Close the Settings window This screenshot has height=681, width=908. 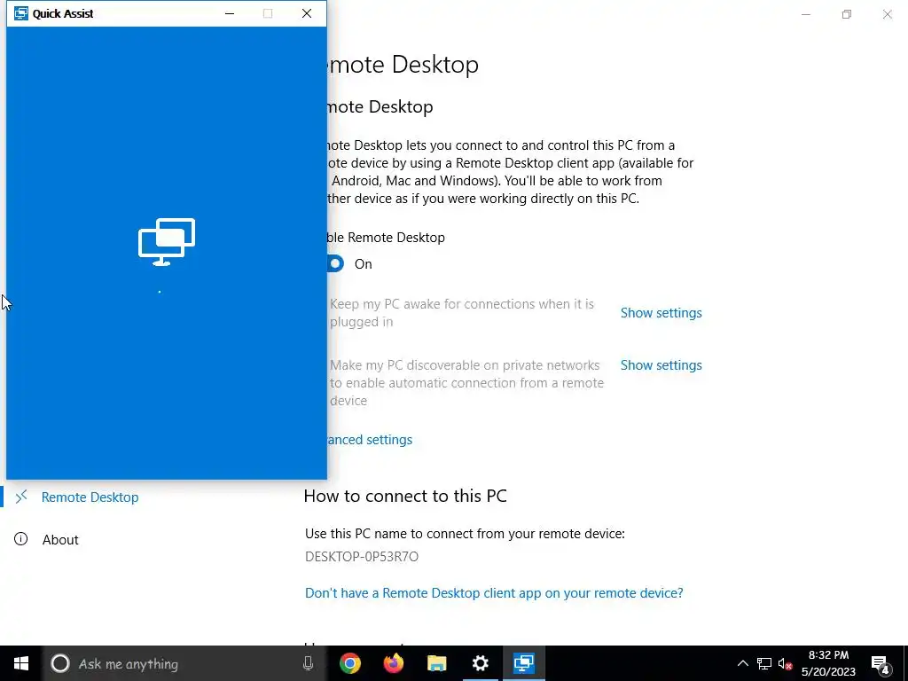pos(887,14)
